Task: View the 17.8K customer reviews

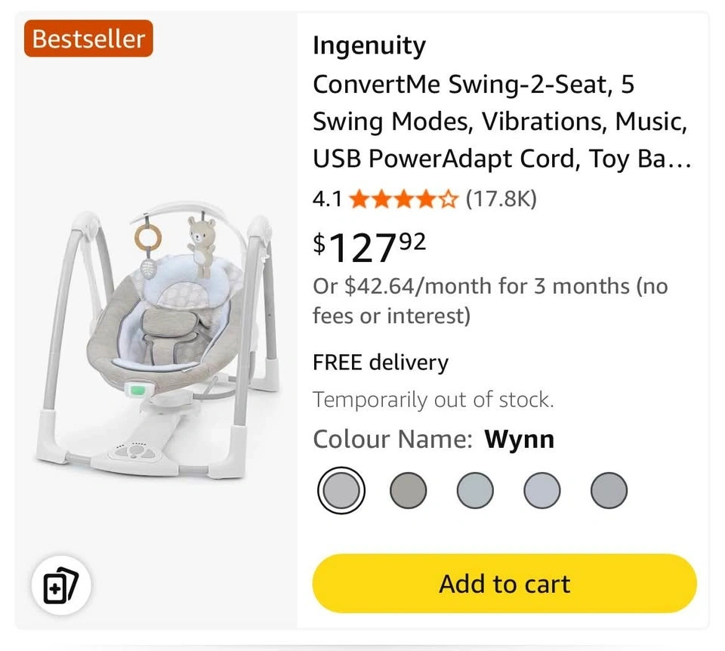Action: coord(501,199)
